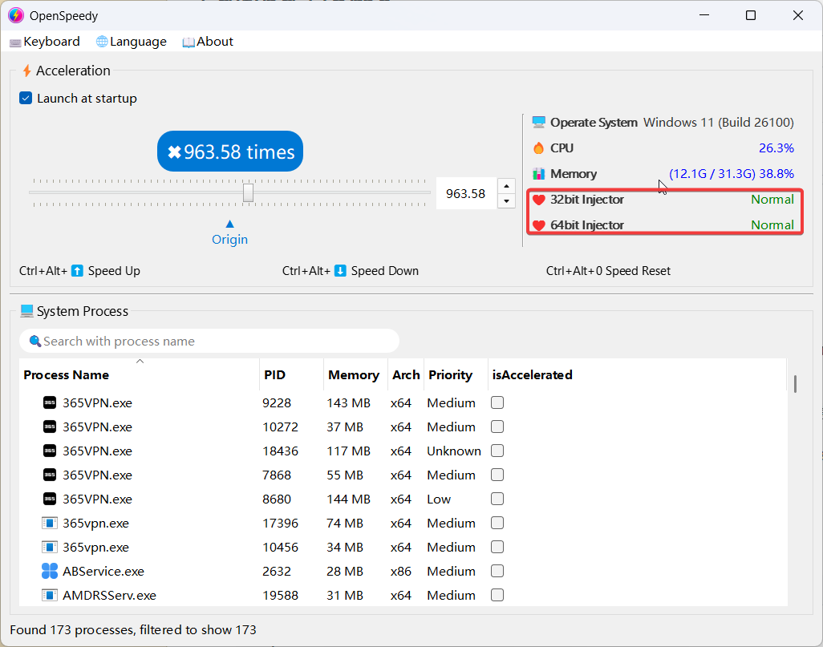Click the search magnifier icon
Screen dimensions: 823x647
point(35,341)
